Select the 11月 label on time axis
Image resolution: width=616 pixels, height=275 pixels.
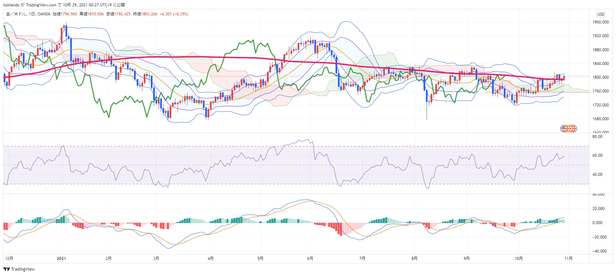(569, 258)
